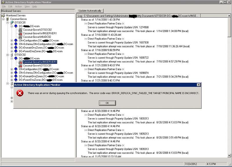The height and width of the screenshot is (167, 232).
Task: Collapse the OTSDC02 server node
Action: click(8, 55)
